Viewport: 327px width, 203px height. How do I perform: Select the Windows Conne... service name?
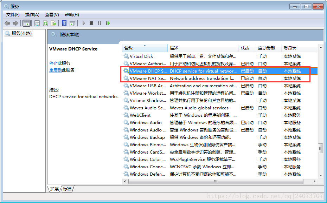click(x=148, y=167)
